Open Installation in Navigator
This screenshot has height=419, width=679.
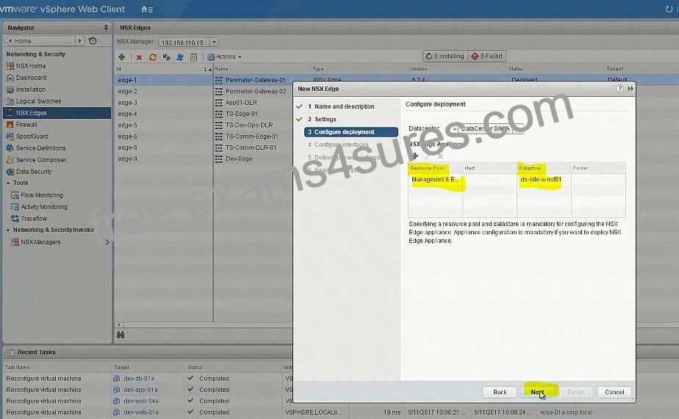tap(30, 89)
